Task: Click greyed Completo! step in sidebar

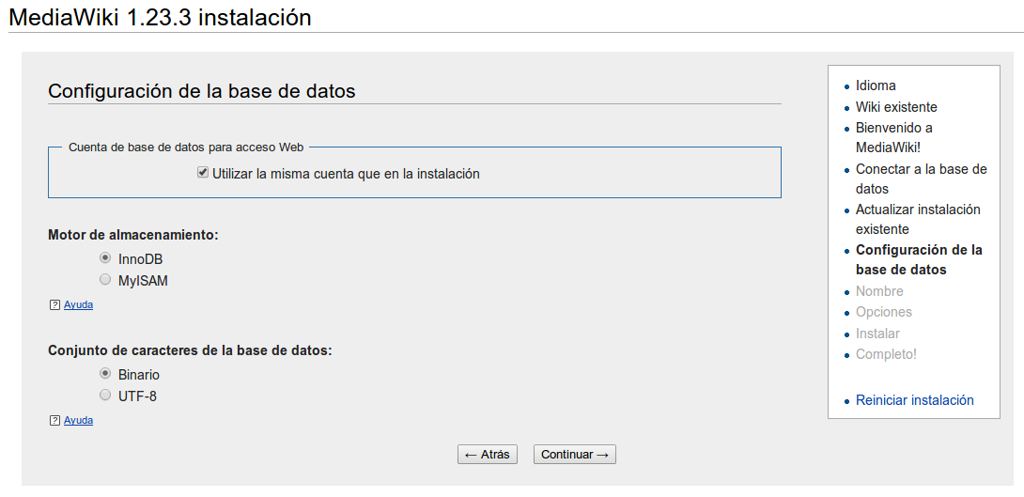Action: tap(886, 354)
